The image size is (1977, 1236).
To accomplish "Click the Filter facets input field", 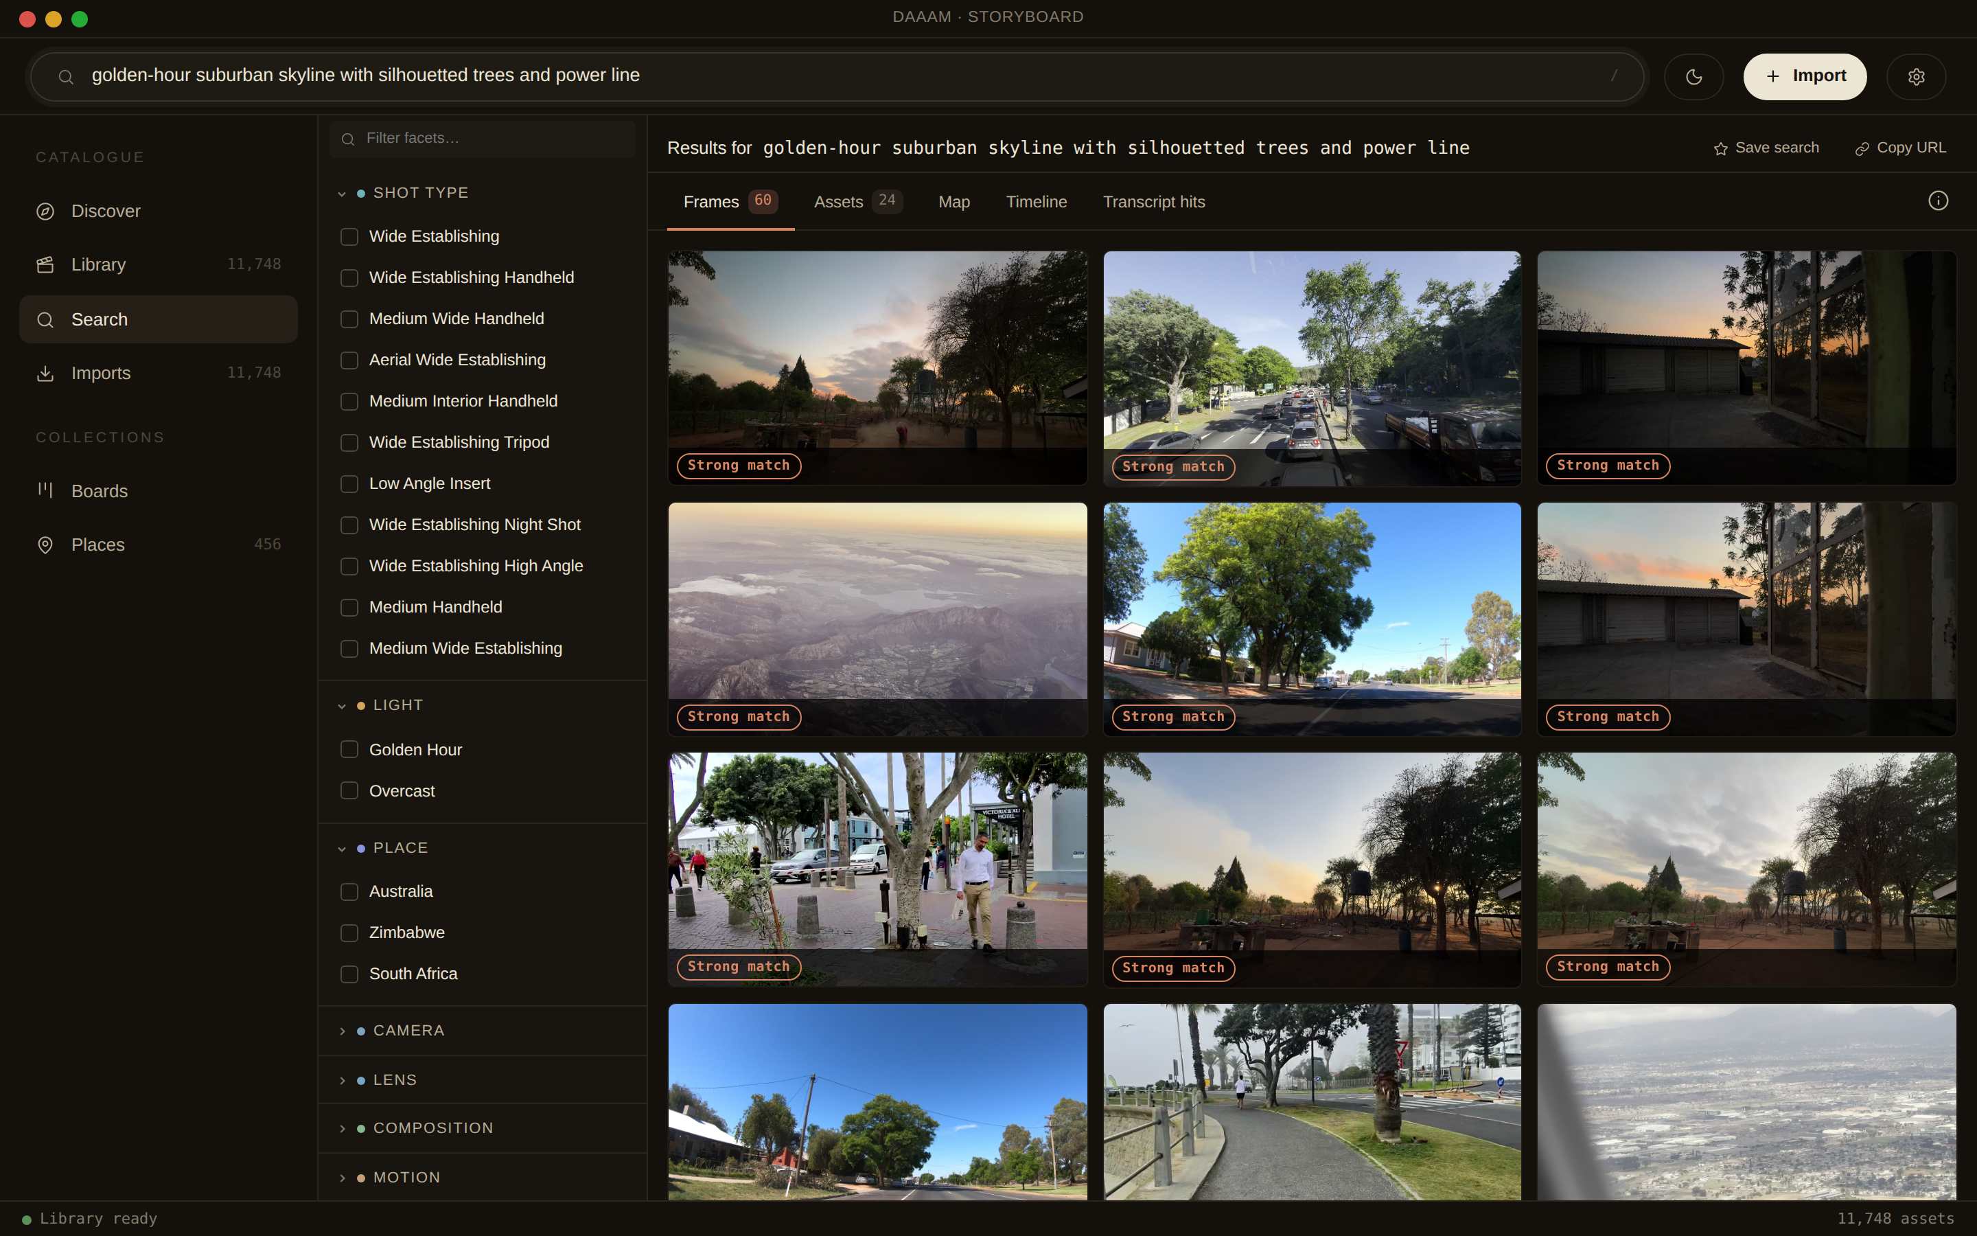I will 482,139.
